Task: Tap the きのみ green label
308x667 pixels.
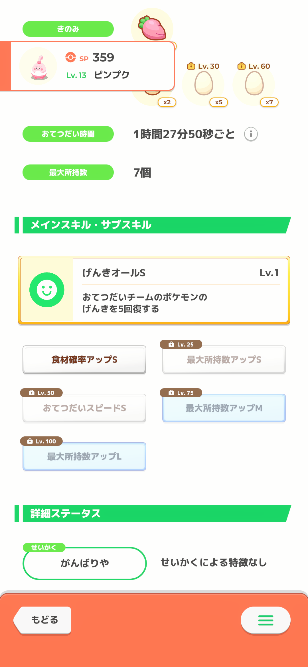Action: point(68,29)
